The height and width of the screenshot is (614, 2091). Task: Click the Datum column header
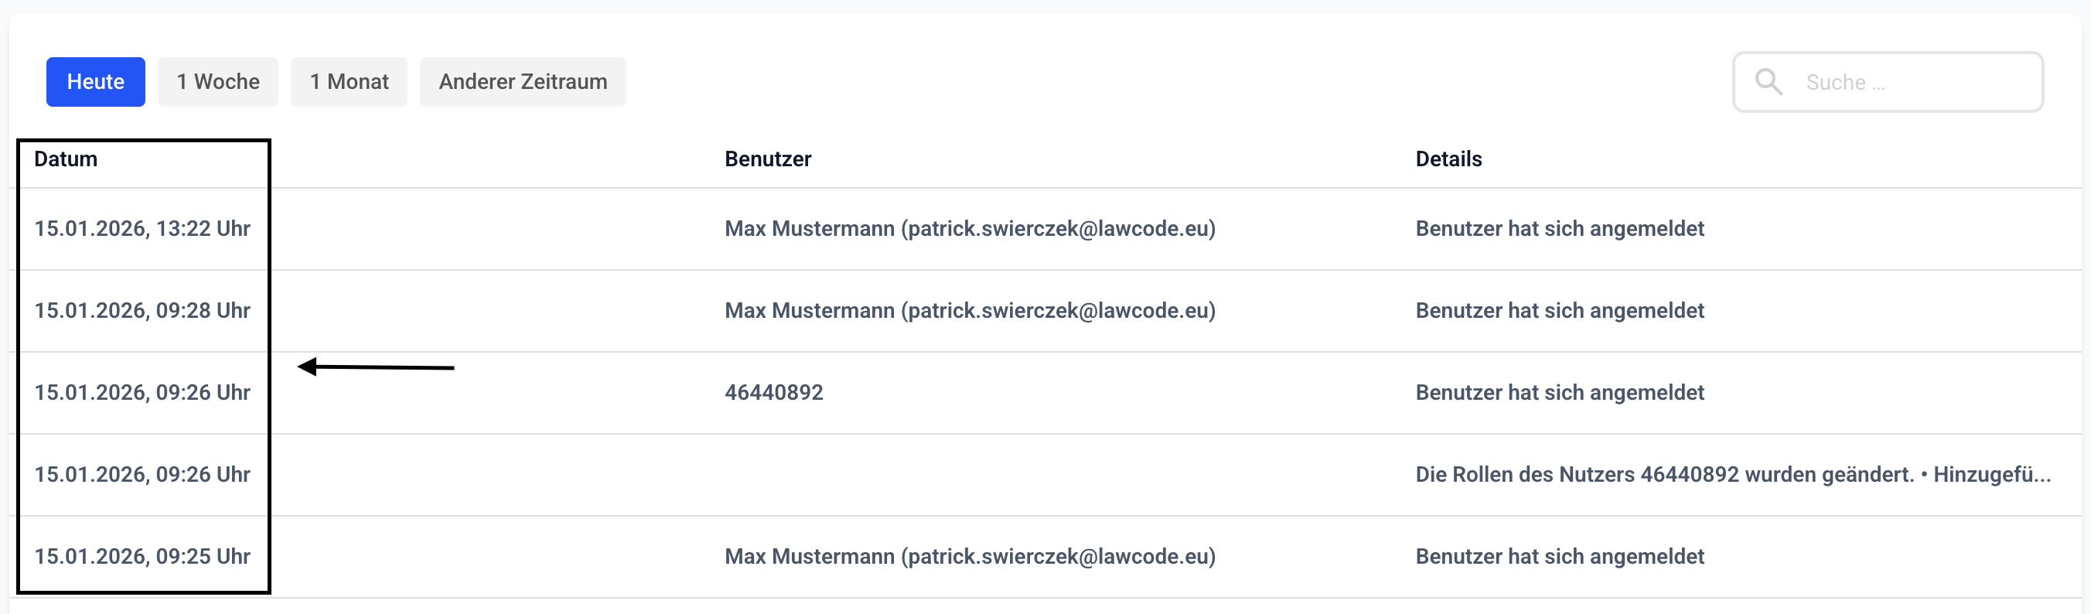click(66, 159)
